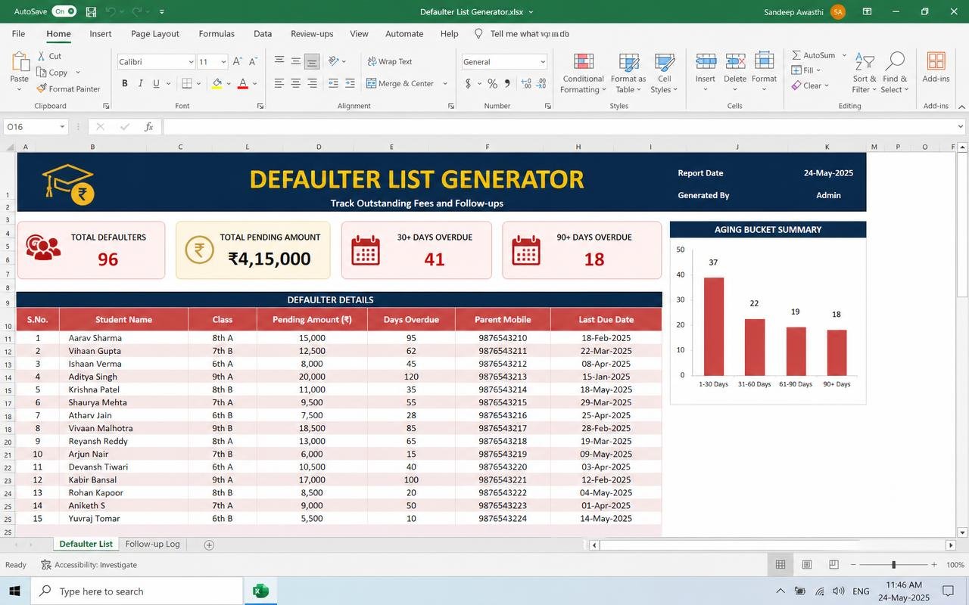969x605 pixels.
Task: Click the AutoSum sigma button
Action: click(814, 55)
